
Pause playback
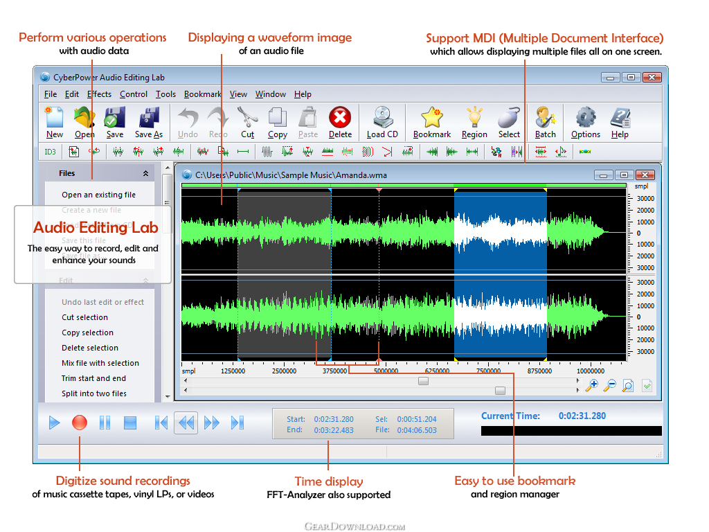105,423
